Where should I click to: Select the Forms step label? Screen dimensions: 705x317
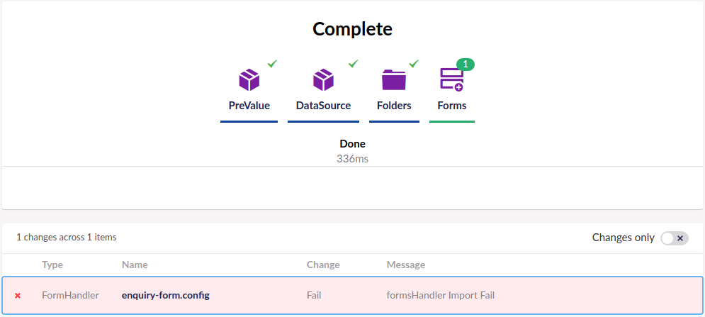452,106
